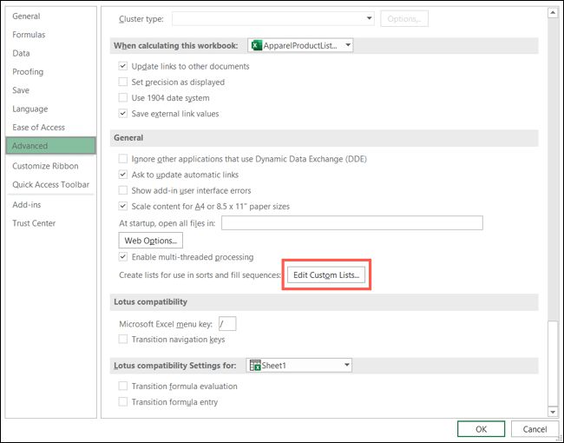
Task: Check Transition navigation keys option
Action: tap(123, 340)
